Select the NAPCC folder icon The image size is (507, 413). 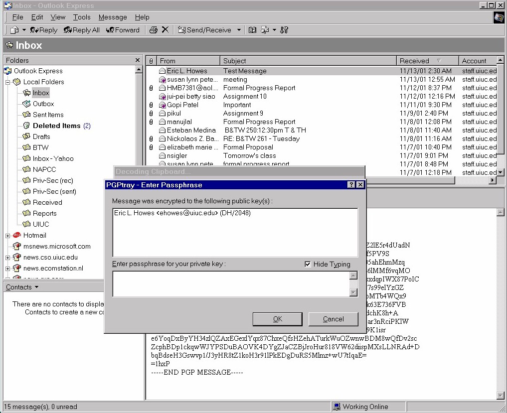pos(26,169)
